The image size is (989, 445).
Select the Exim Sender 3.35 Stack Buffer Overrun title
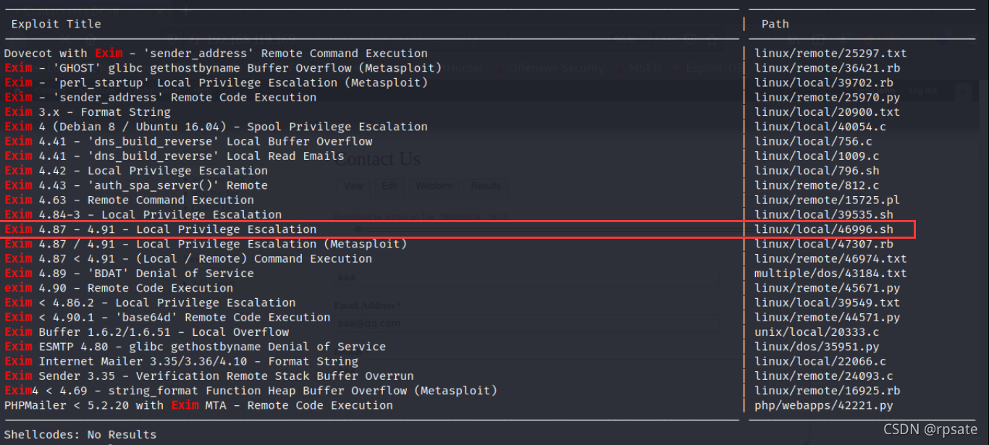point(209,376)
